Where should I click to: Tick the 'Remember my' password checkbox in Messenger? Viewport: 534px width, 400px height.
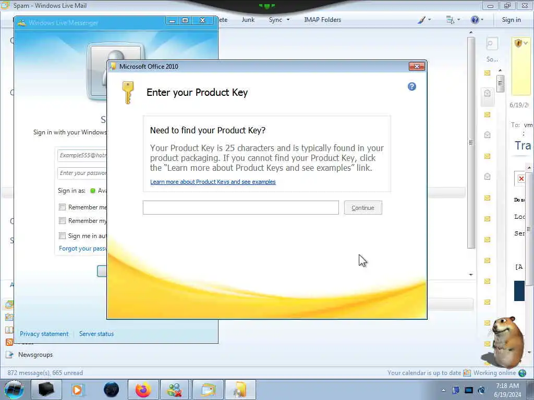pyautogui.click(x=63, y=221)
